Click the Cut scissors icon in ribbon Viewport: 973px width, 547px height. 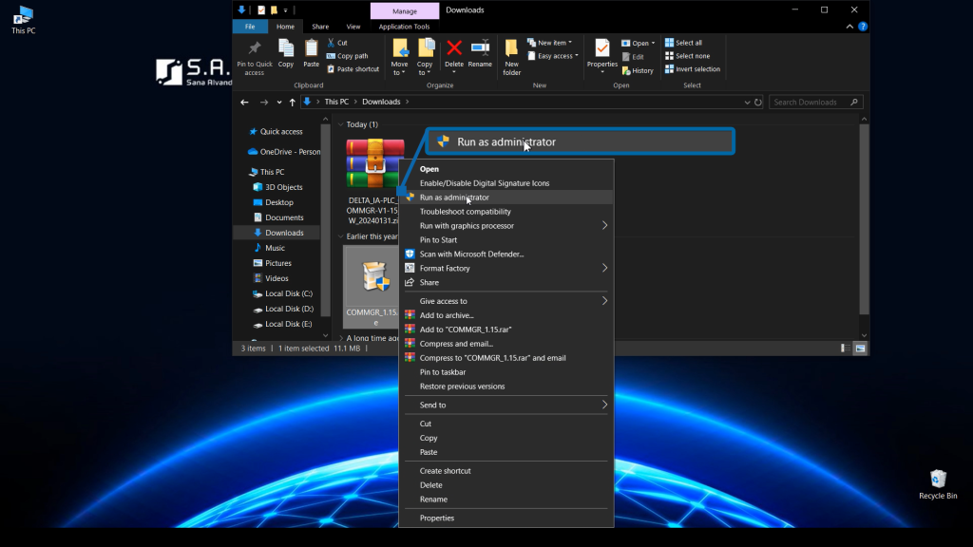332,43
